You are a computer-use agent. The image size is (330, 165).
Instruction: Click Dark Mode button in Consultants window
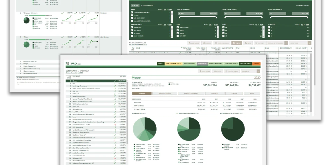coord(205,71)
